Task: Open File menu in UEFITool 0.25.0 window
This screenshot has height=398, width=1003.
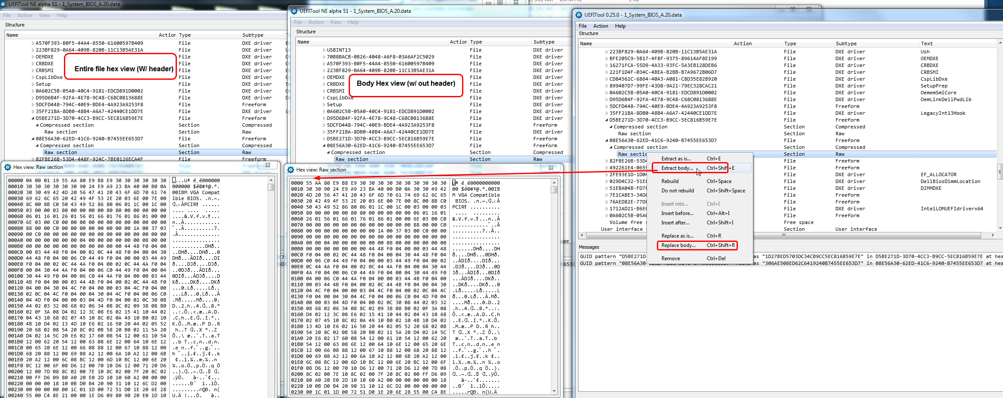Action: tap(583, 26)
